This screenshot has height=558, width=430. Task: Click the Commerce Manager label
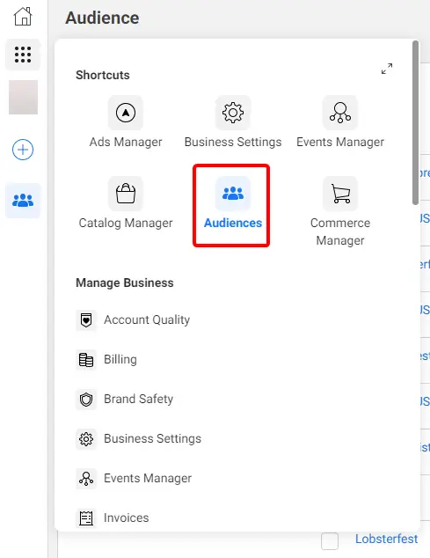point(340,231)
